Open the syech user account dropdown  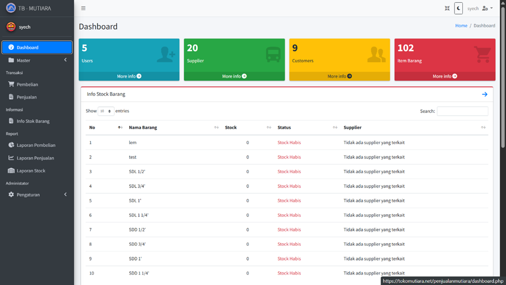click(480, 8)
